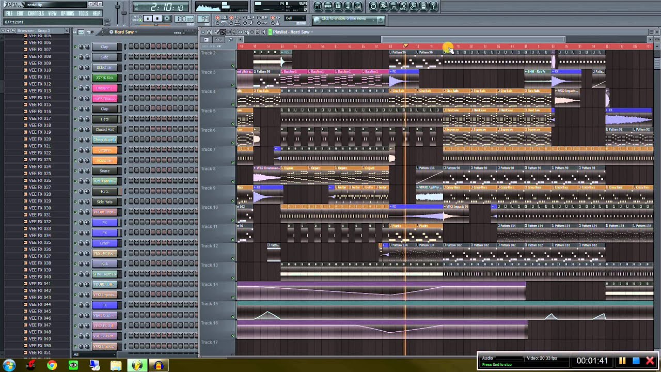
Task: Open the Cell snap dropdown
Action: pos(295,18)
